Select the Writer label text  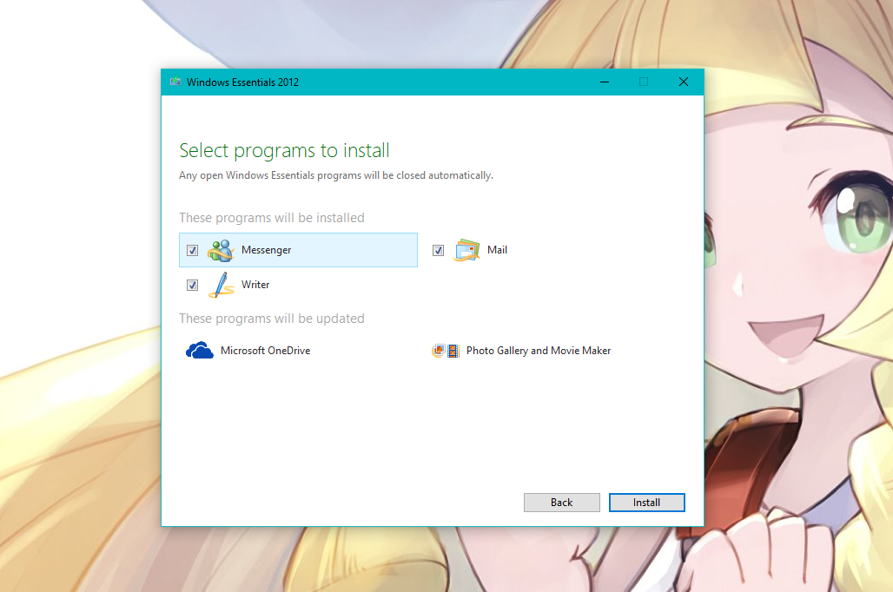tap(255, 285)
